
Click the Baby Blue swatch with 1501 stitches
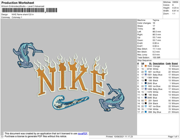[146, 75]
